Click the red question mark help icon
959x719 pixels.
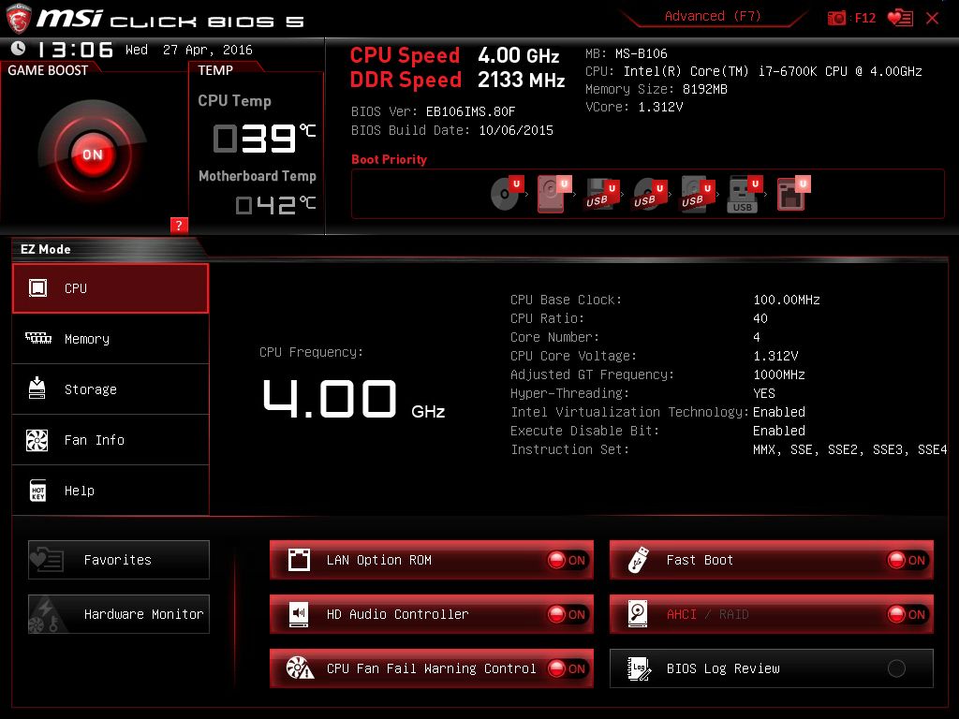[179, 225]
